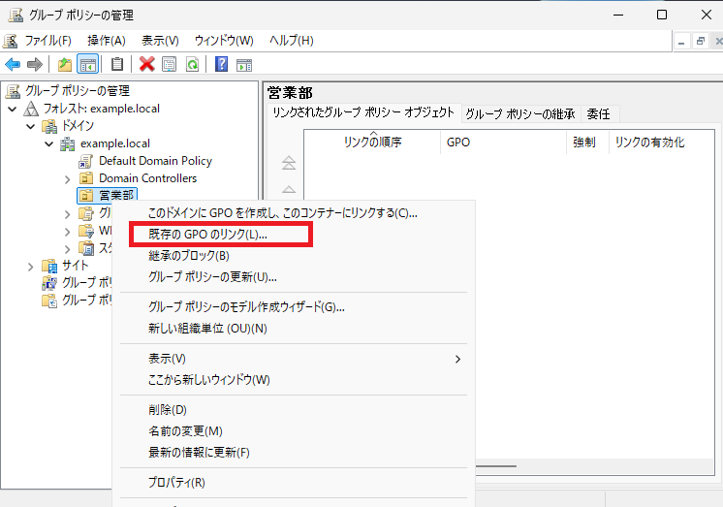Toggle the Show/Hide console tree icon
The image size is (723, 507).
pyautogui.click(x=87, y=65)
